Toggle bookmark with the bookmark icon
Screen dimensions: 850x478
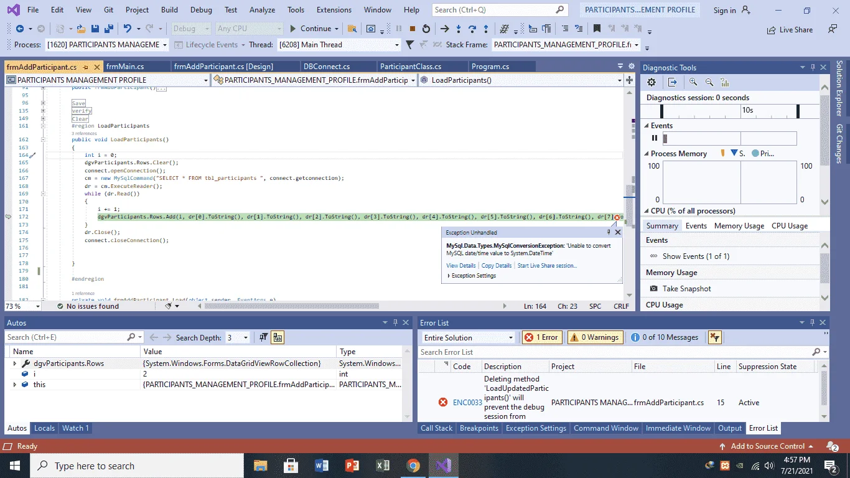(x=597, y=29)
